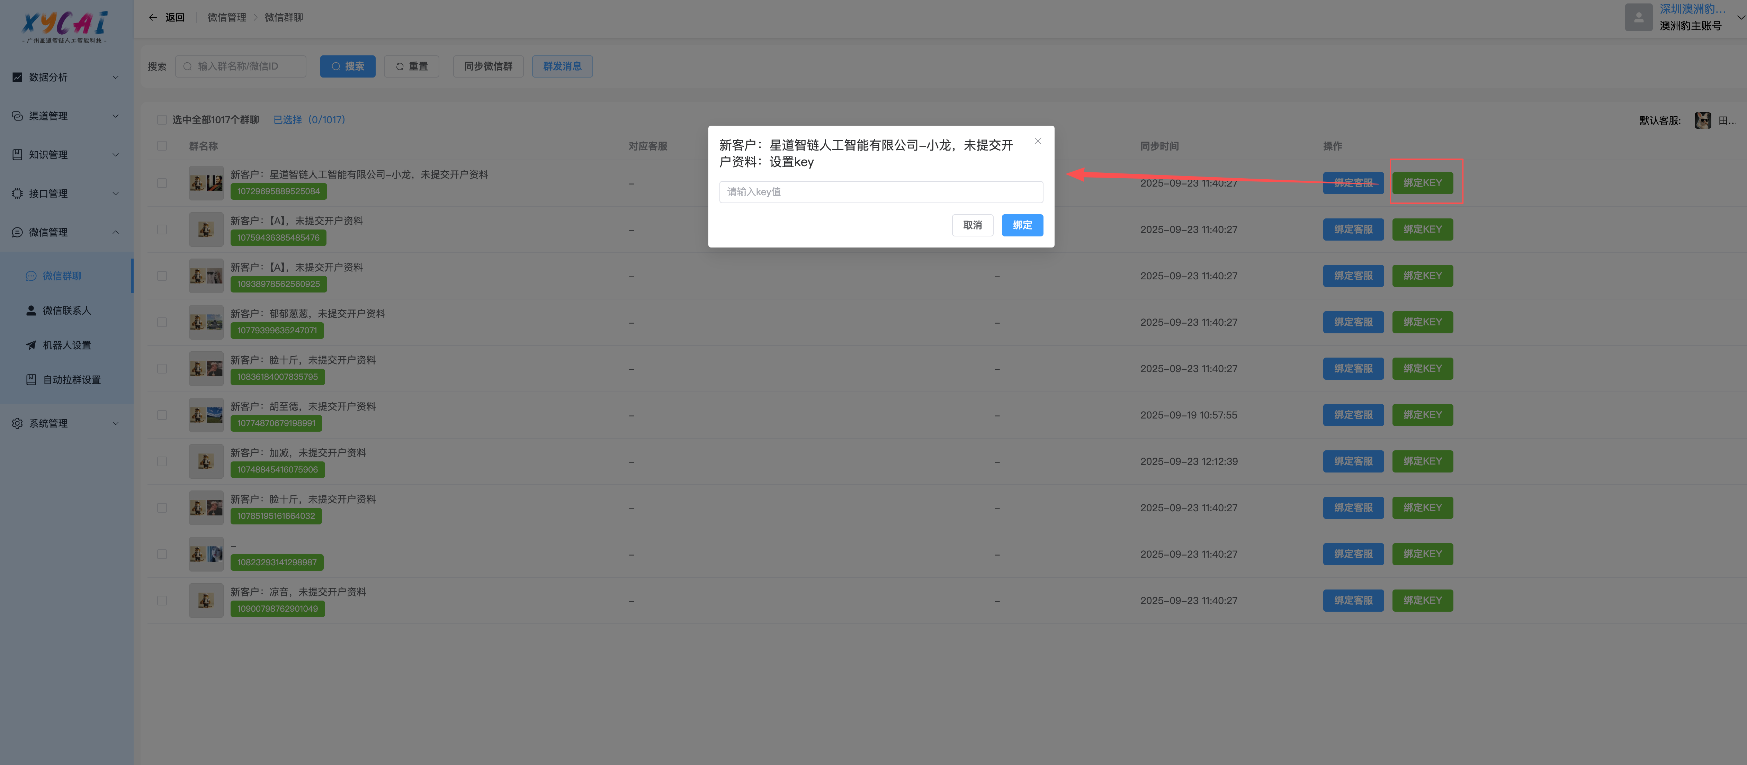The height and width of the screenshot is (765, 1747).
Task: Collapse the 微信管理 section chevron
Action: 115,232
